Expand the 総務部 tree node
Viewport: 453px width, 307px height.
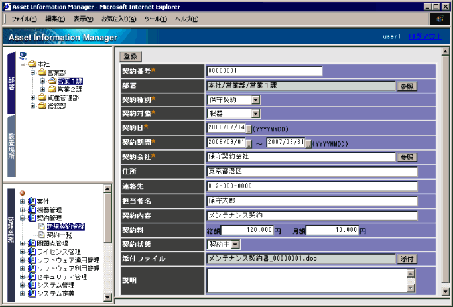pos(33,106)
